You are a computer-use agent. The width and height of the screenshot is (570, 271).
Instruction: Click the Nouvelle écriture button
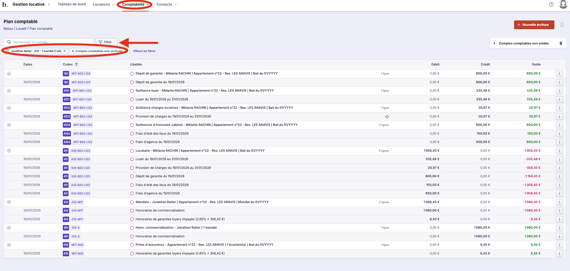coord(534,25)
